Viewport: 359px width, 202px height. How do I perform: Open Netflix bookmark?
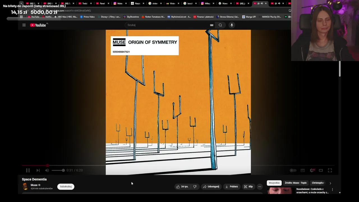click(47, 17)
